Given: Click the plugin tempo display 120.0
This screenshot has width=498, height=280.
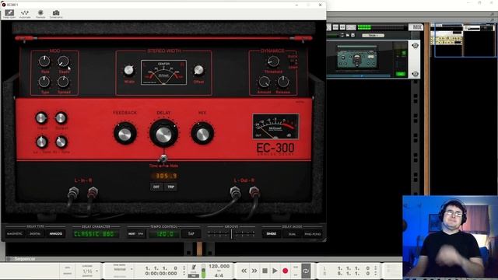Looking at the screenshot, I should 163,234.
